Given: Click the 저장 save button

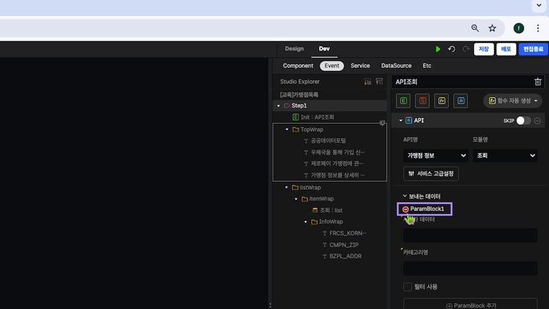Looking at the screenshot, I should (x=484, y=49).
